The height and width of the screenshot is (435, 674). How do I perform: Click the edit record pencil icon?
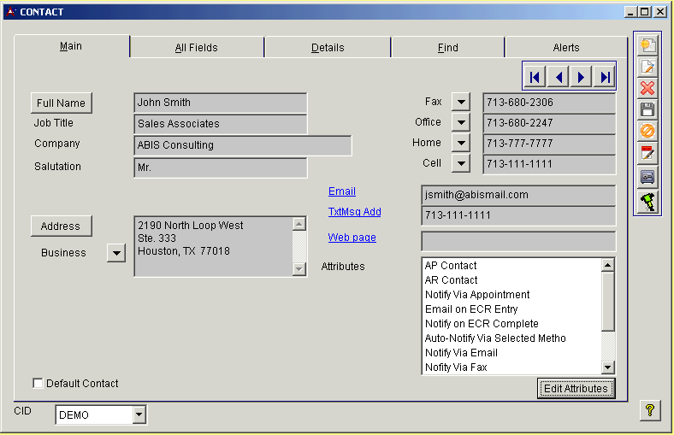click(647, 67)
